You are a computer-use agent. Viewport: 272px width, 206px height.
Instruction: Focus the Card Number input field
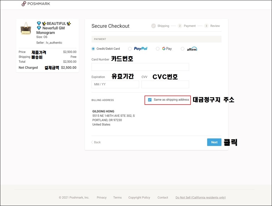140,67
